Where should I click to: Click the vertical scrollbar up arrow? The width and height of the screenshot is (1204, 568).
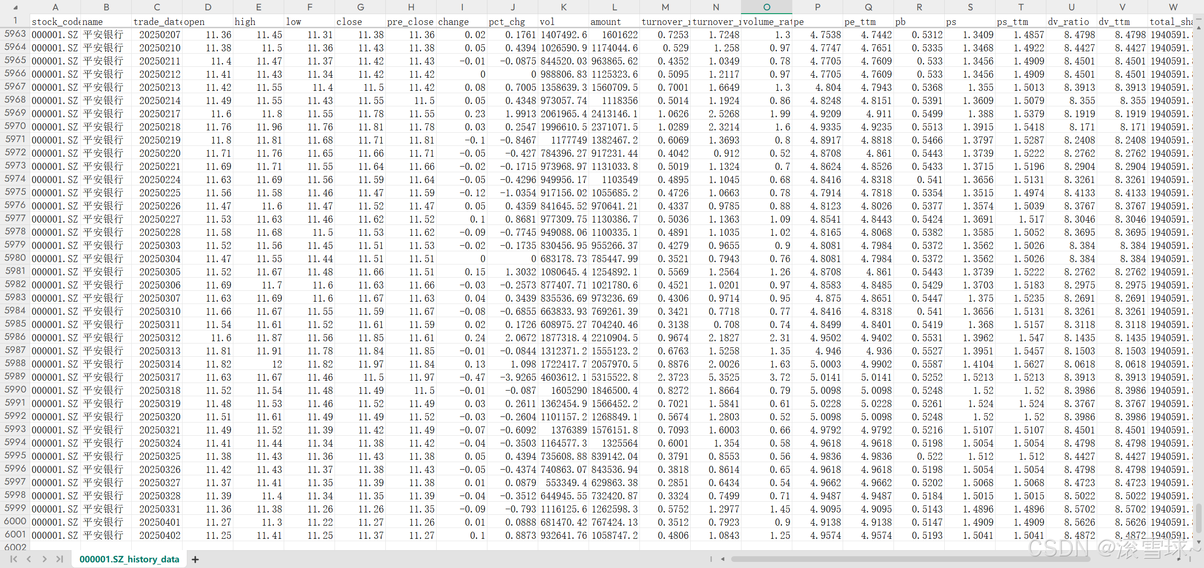[x=1198, y=28]
